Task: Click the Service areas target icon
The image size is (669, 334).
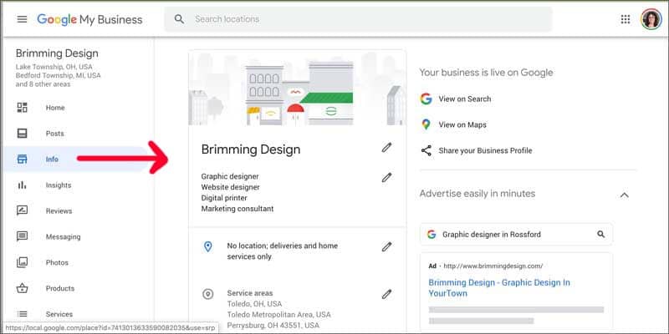Action: click(x=207, y=294)
